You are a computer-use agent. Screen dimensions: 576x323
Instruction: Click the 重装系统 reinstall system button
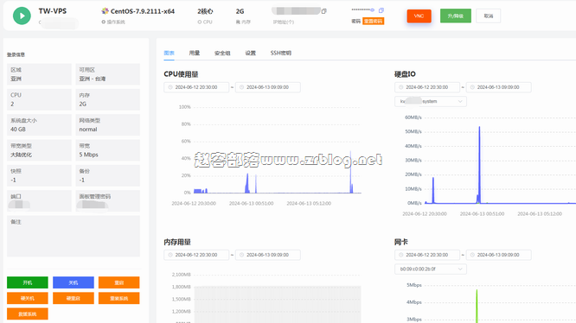click(x=119, y=299)
